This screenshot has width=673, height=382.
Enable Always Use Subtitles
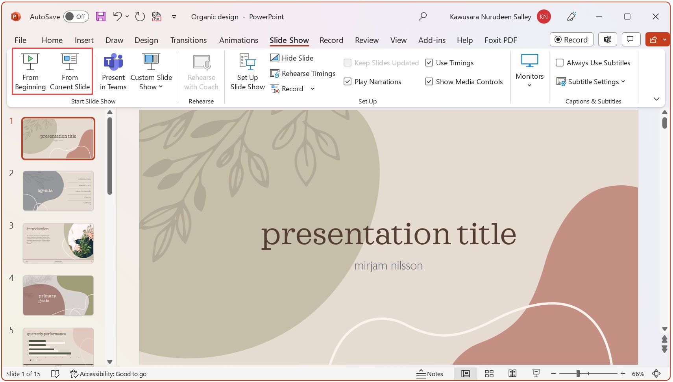click(x=560, y=63)
